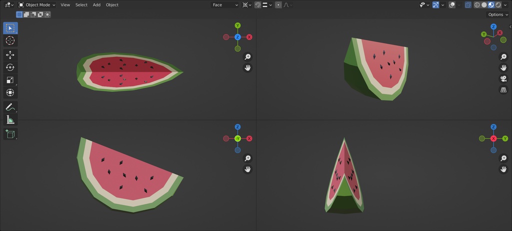Image resolution: width=512 pixels, height=231 pixels.
Task: Select the 3D Cursor tool
Action: coord(10,40)
